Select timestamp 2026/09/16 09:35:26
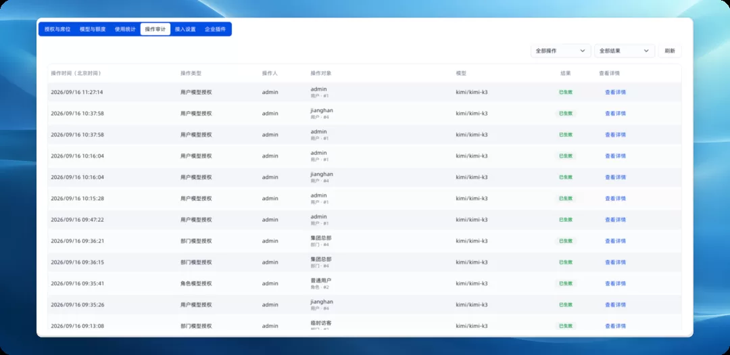The height and width of the screenshot is (355, 730). point(77,305)
